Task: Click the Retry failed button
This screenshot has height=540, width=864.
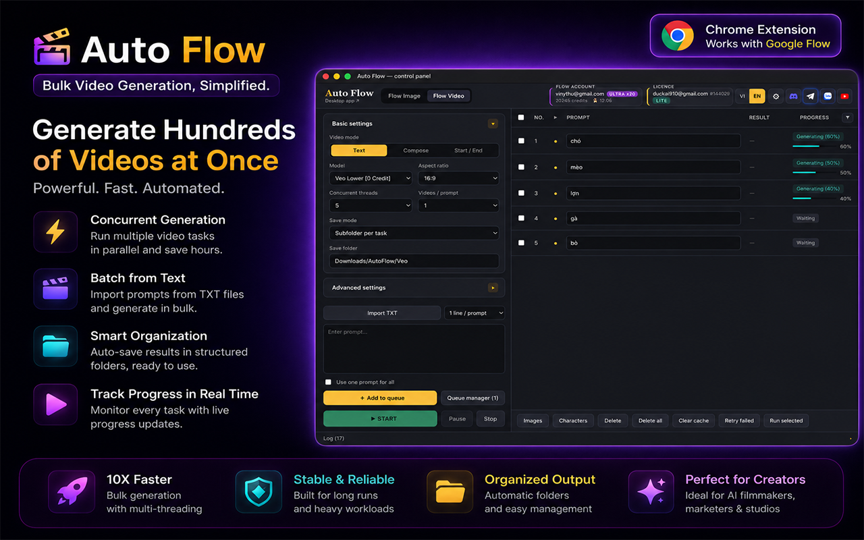Action: [x=739, y=421]
